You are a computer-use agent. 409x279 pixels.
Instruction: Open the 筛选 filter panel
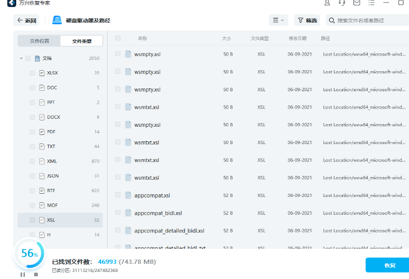pyautogui.click(x=307, y=21)
